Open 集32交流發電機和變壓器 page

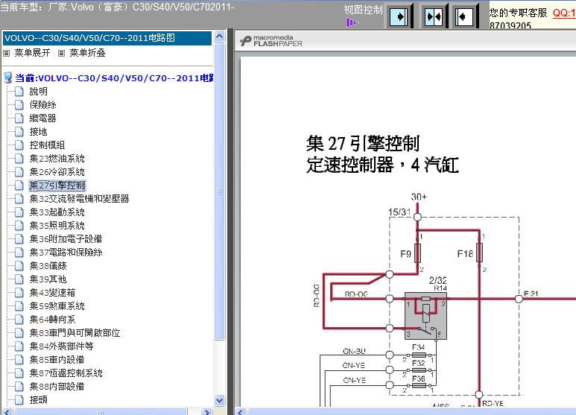tap(79, 199)
